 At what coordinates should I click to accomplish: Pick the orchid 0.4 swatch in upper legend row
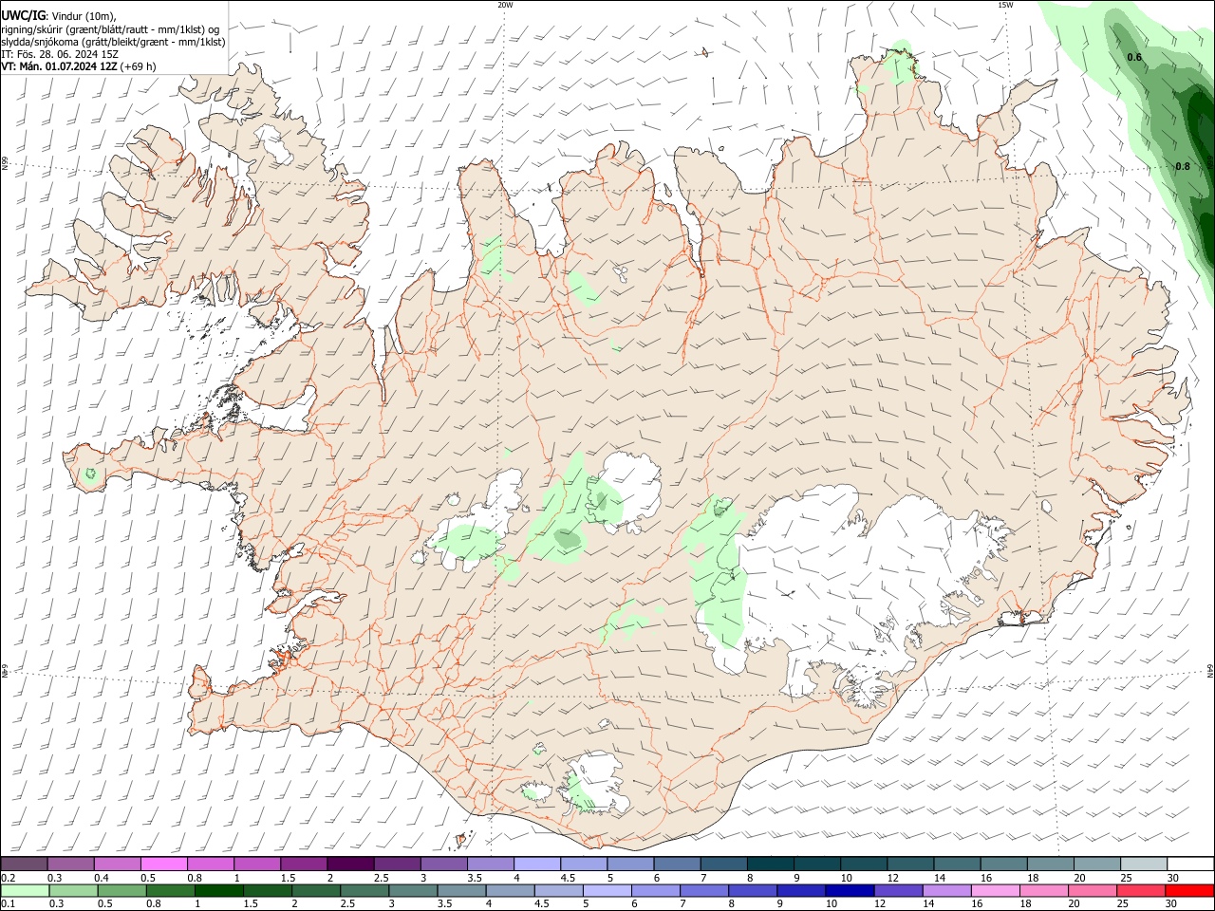click(x=117, y=864)
